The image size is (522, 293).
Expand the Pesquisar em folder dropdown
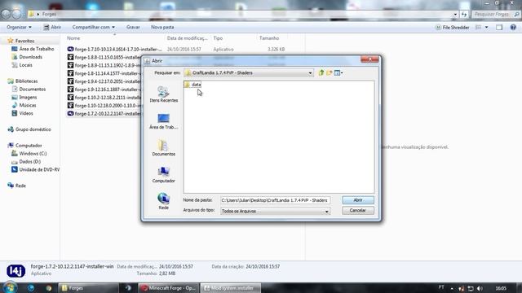tap(310, 72)
